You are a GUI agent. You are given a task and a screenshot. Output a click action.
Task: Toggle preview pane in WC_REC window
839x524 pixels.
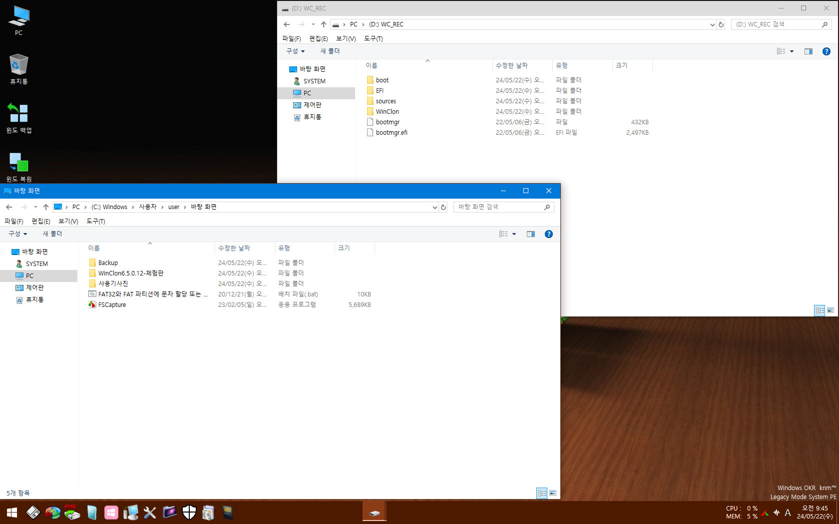pos(809,51)
